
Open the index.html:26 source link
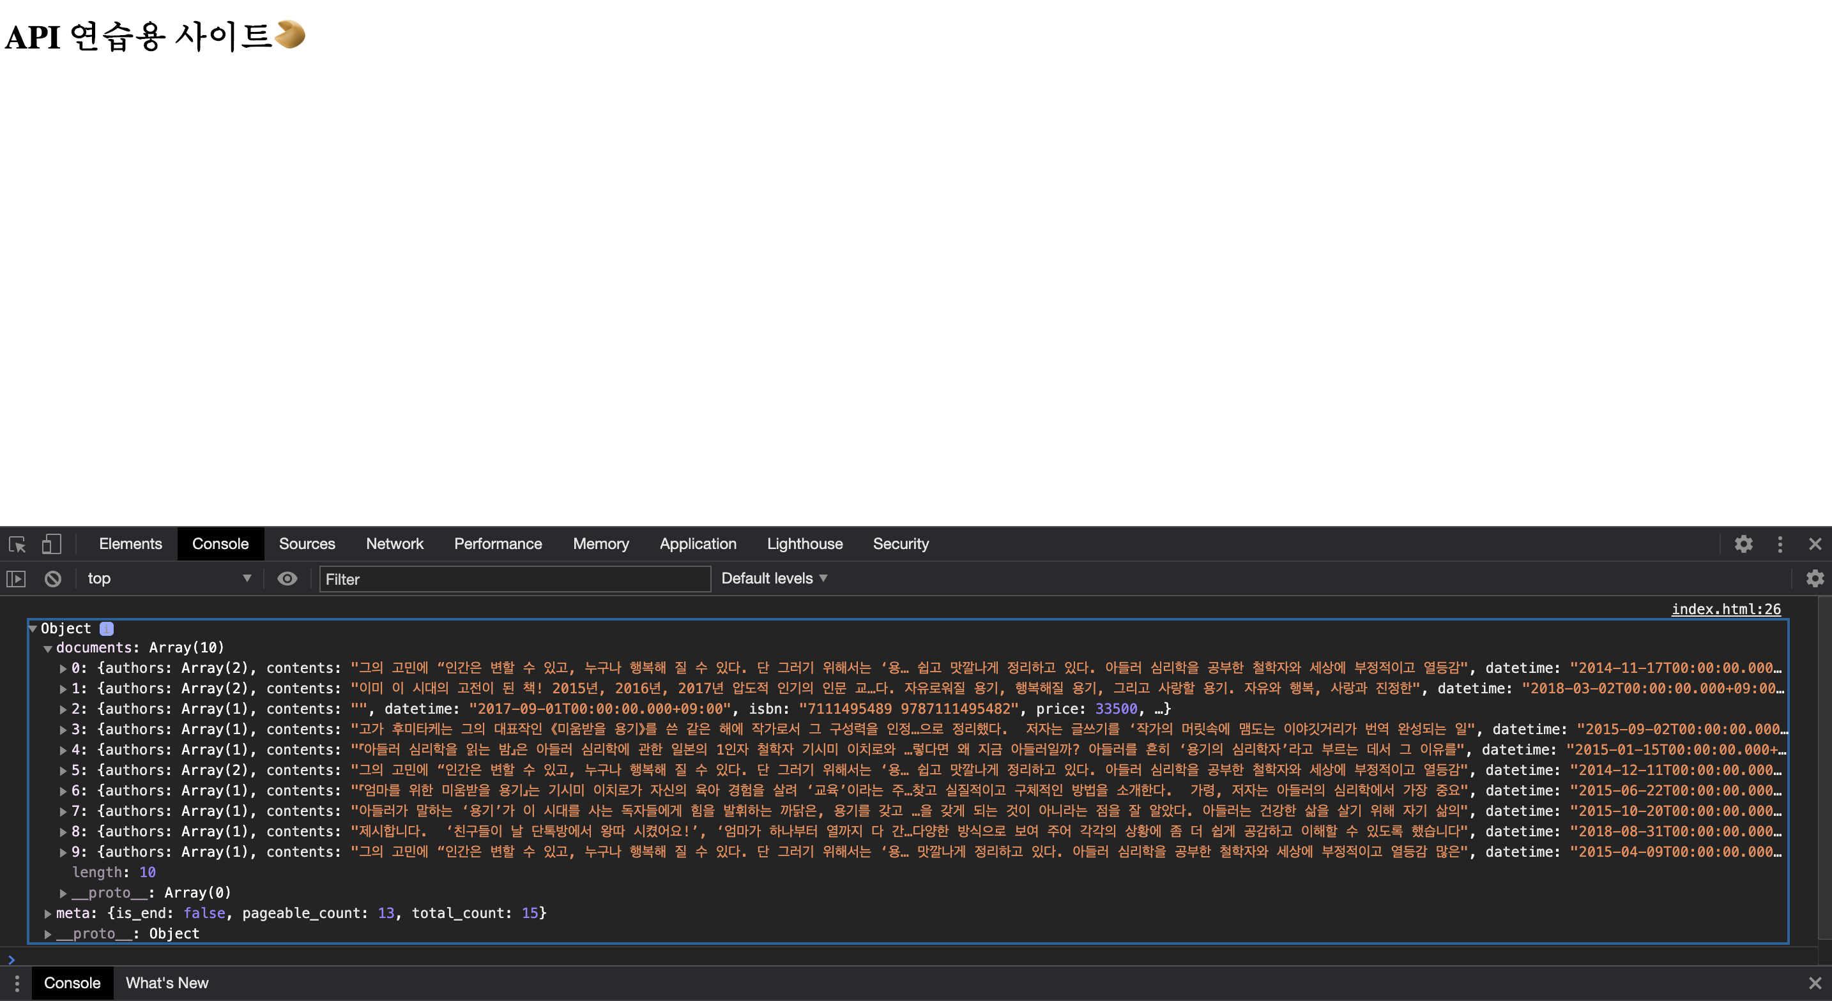tap(1725, 609)
